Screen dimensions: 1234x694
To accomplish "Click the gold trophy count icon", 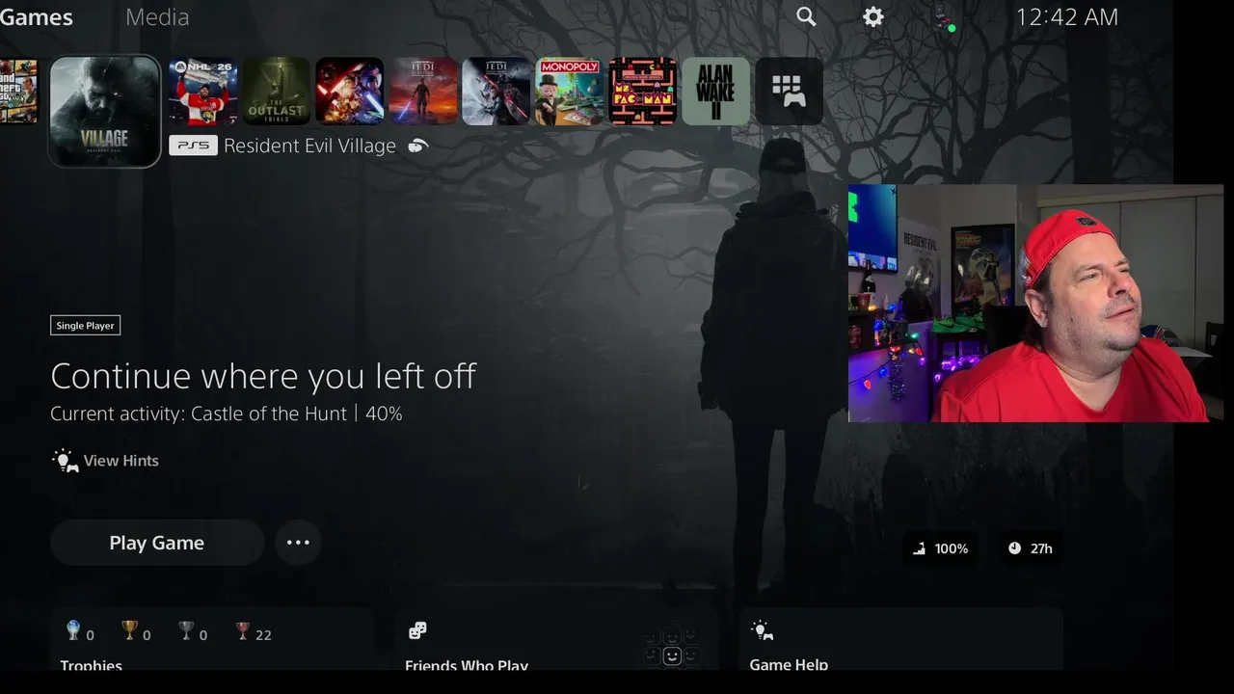I will coord(129,630).
